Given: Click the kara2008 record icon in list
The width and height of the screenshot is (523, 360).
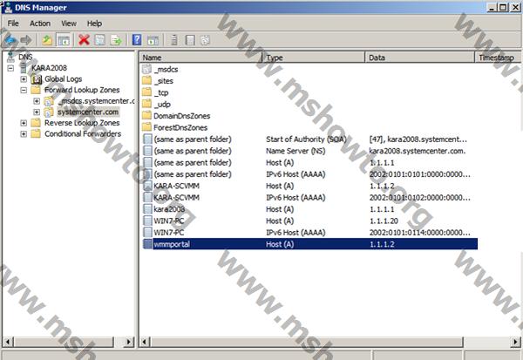Looking at the screenshot, I should [x=147, y=209].
